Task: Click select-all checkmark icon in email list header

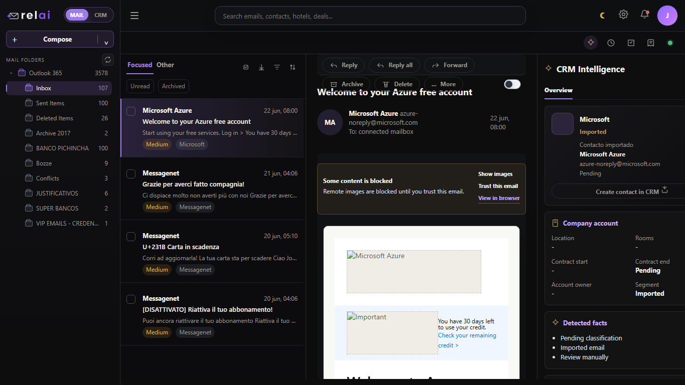Action: pos(246,67)
